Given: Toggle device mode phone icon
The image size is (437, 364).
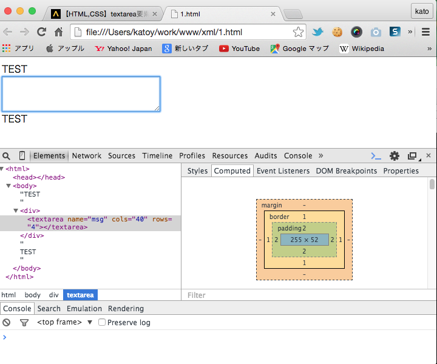Looking at the screenshot, I should pos(22,156).
